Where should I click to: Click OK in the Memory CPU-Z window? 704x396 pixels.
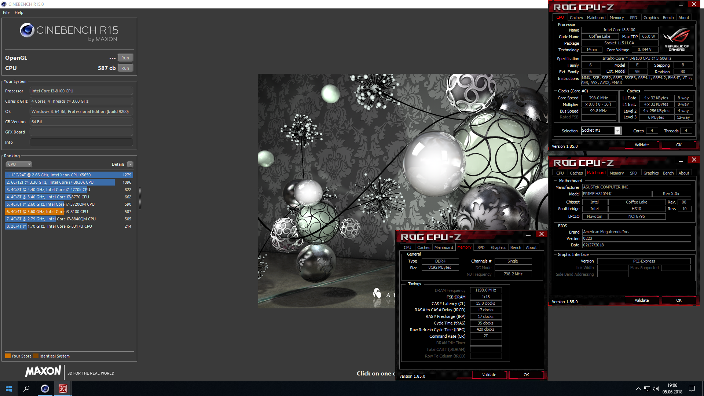point(526,375)
